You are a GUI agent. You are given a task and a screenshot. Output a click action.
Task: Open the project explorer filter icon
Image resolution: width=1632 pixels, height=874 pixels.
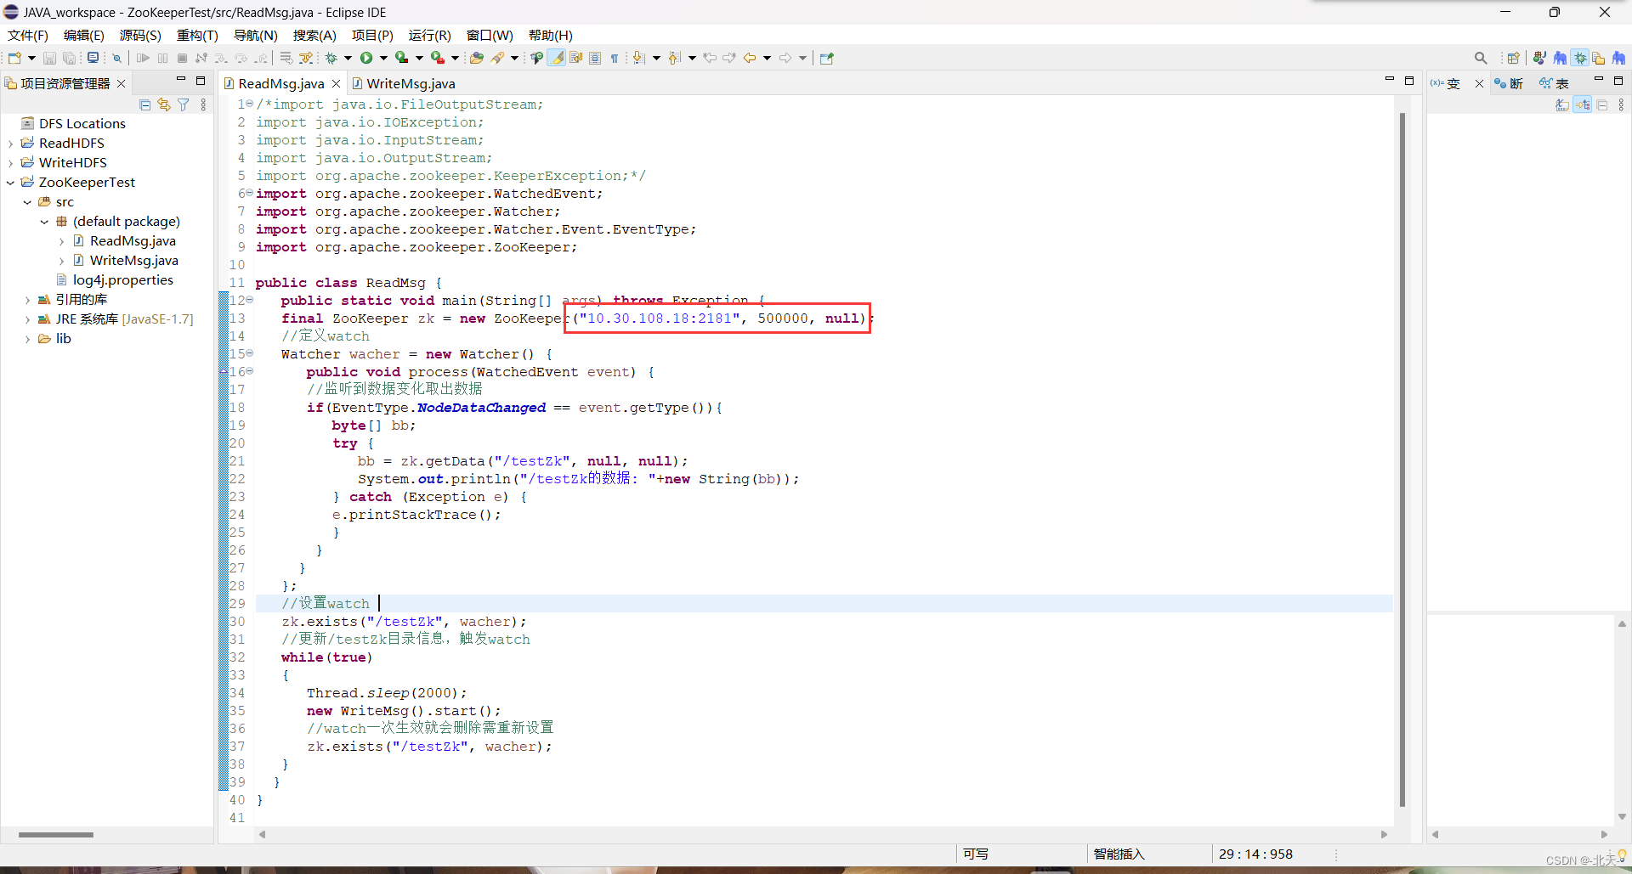click(x=184, y=104)
